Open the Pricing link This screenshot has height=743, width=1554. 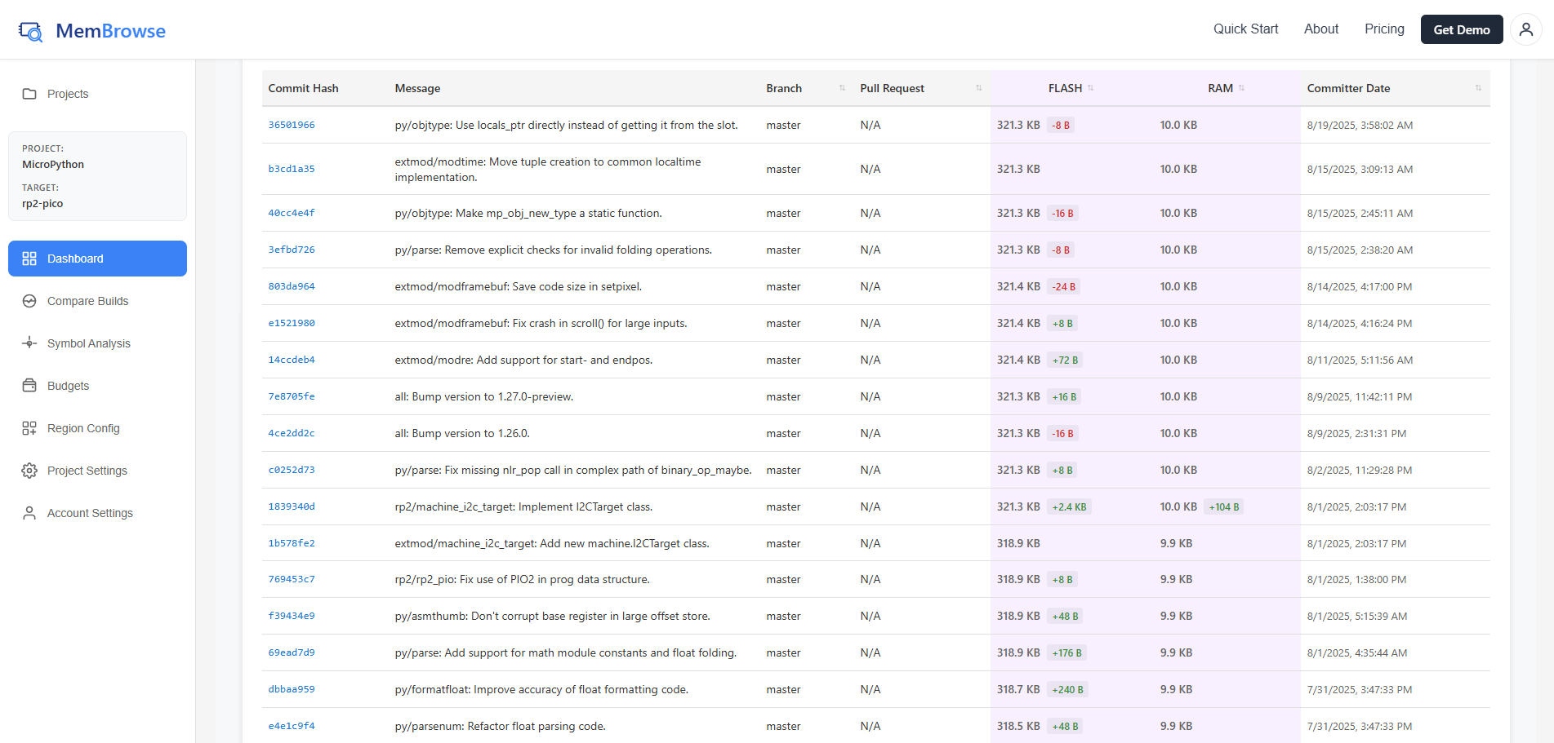pos(1384,29)
